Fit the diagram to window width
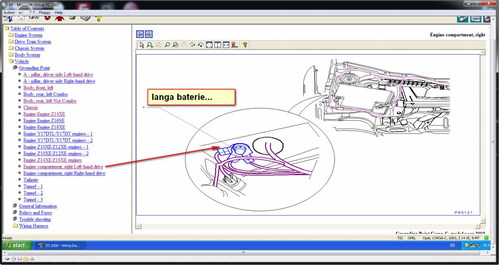The image size is (499, 265). point(226,45)
